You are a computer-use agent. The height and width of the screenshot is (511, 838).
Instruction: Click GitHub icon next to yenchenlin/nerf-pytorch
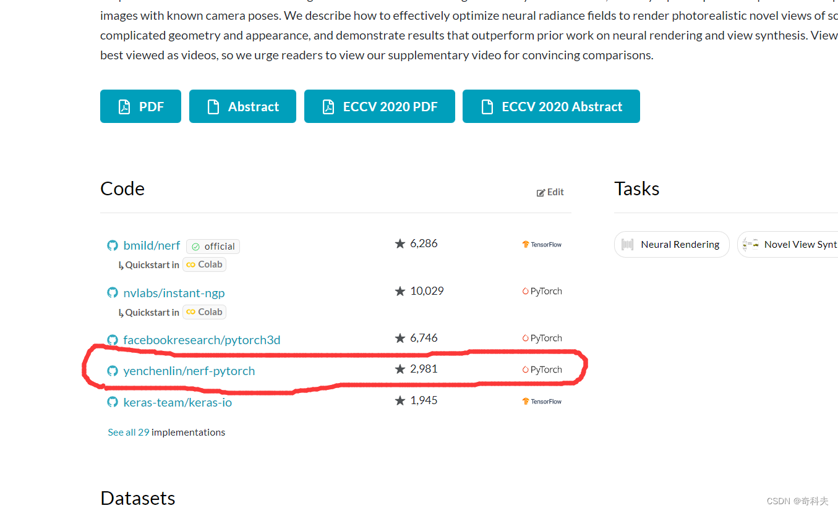point(113,371)
